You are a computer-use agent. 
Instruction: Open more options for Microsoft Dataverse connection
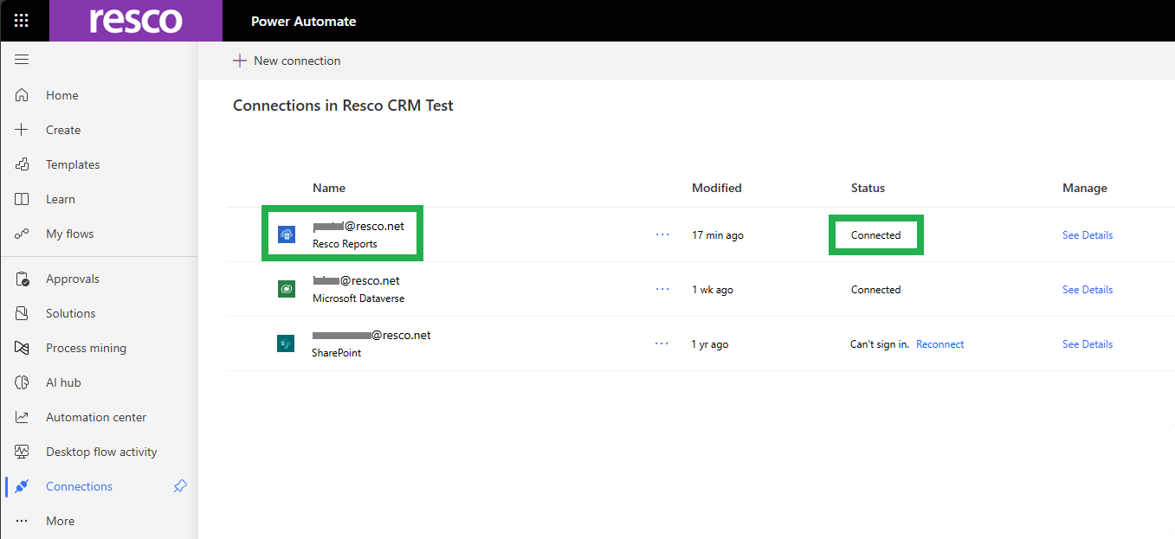click(662, 289)
